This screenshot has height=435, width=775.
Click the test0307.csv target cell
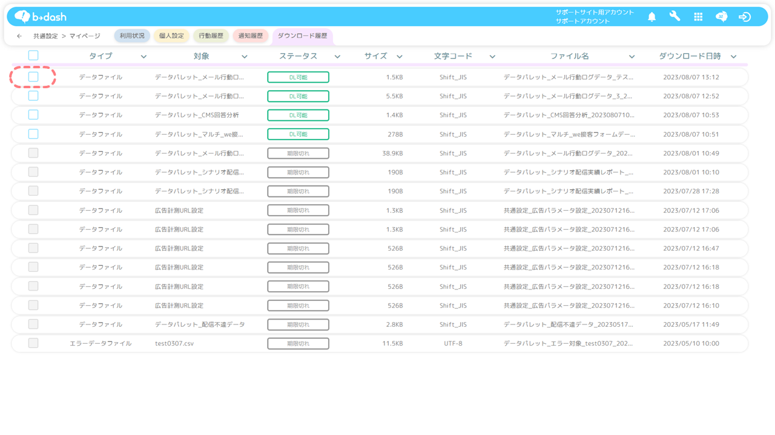[174, 343]
